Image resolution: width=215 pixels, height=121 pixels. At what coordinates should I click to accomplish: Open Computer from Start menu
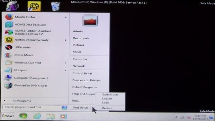(x=80, y=59)
